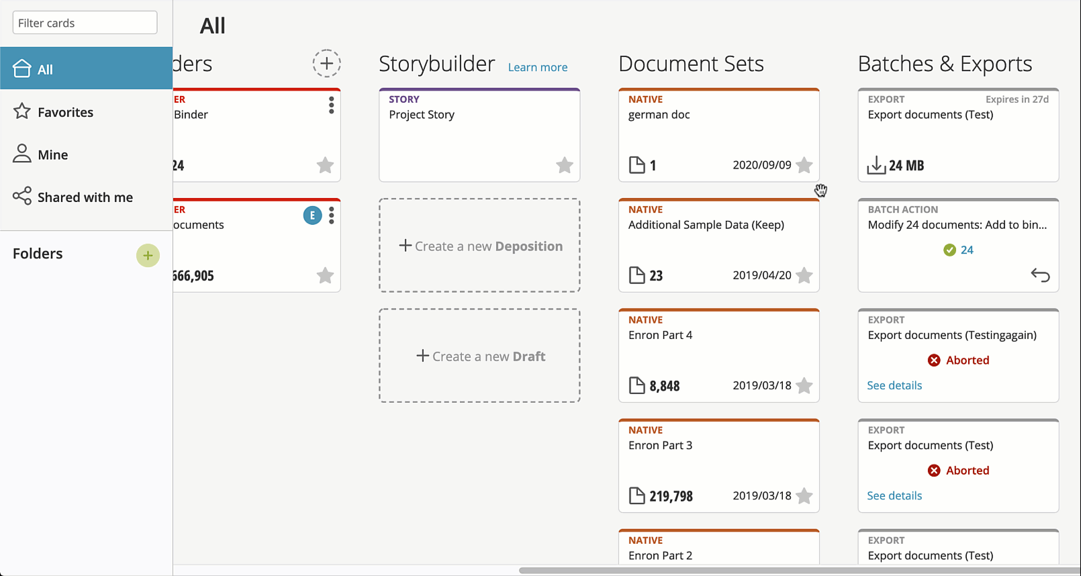
Task: Create a new Deposition
Action: pyautogui.click(x=479, y=245)
